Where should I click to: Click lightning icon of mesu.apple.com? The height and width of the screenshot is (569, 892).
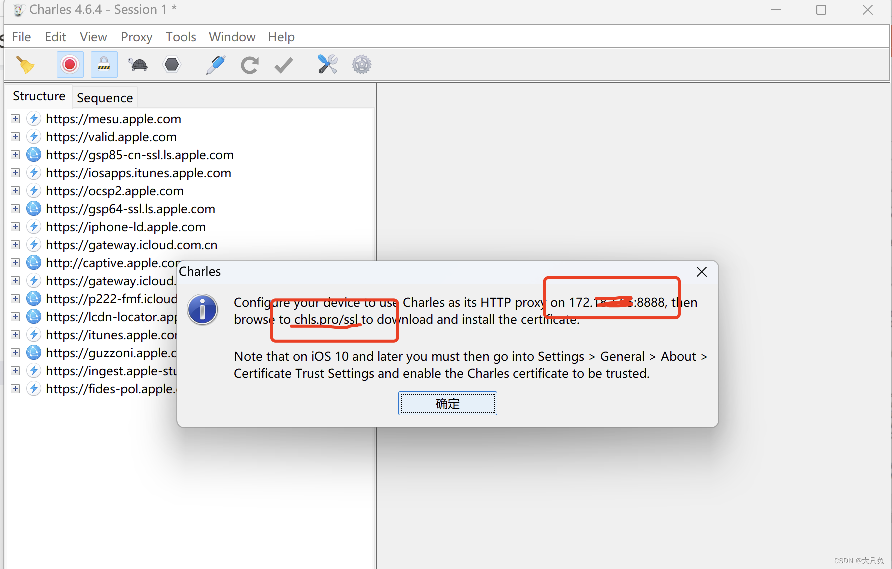34,119
